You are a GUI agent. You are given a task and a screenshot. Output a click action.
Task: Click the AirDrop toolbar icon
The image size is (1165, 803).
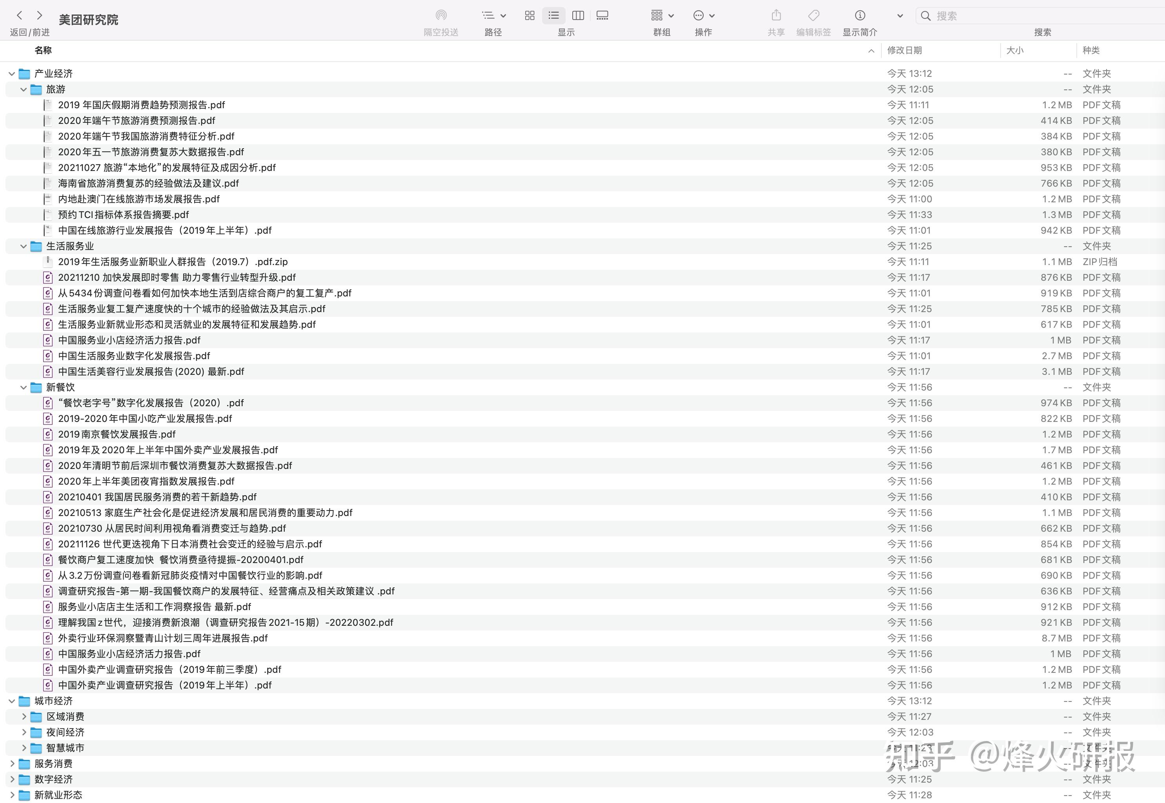click(441, 16)
